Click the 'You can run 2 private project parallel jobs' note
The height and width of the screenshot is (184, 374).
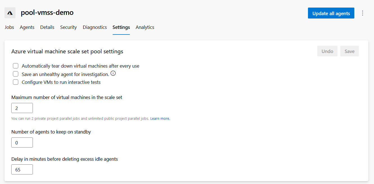pos(80,119)
